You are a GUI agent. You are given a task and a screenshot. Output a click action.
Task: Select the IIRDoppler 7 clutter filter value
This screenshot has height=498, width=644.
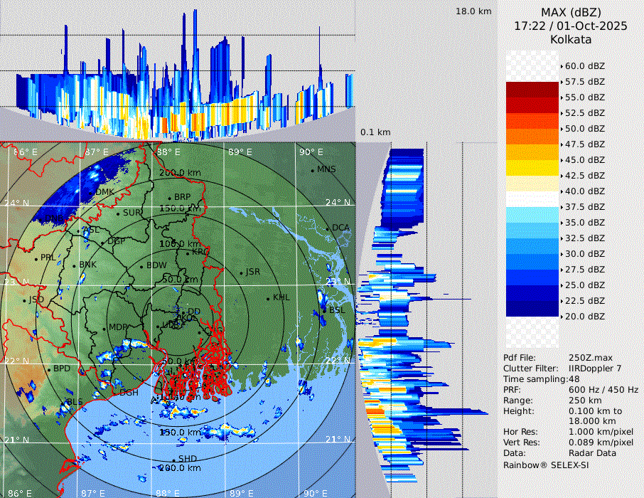(x=596, y=368)
